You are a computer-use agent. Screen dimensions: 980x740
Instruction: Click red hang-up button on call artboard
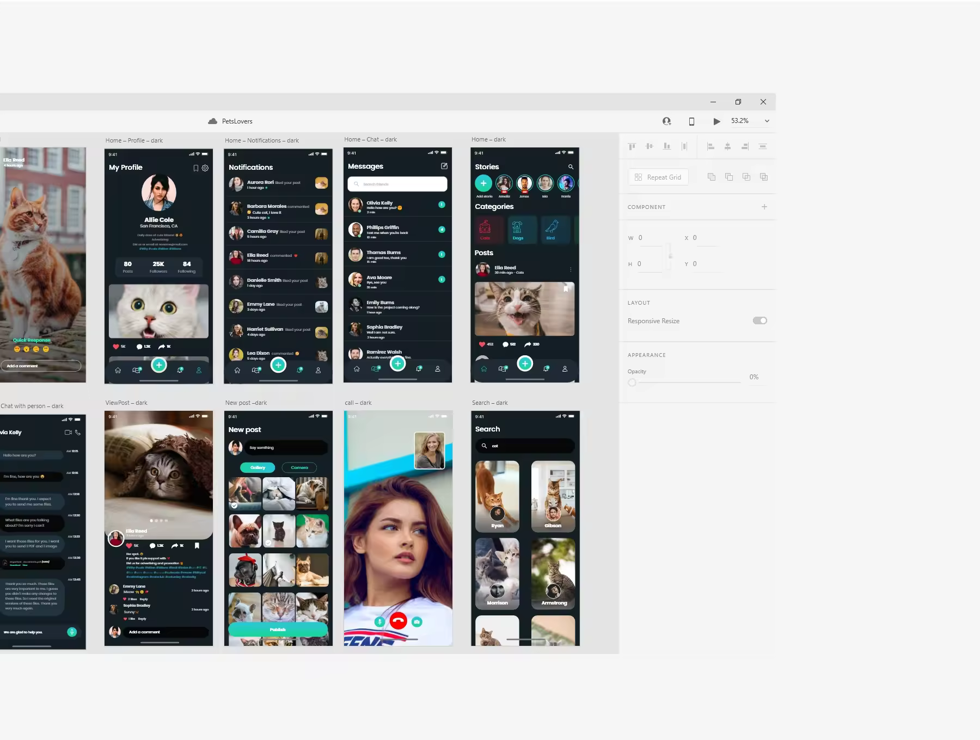[399, 621]
